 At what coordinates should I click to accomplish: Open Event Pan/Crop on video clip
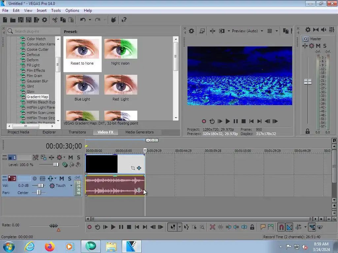[x=133, y=168]
